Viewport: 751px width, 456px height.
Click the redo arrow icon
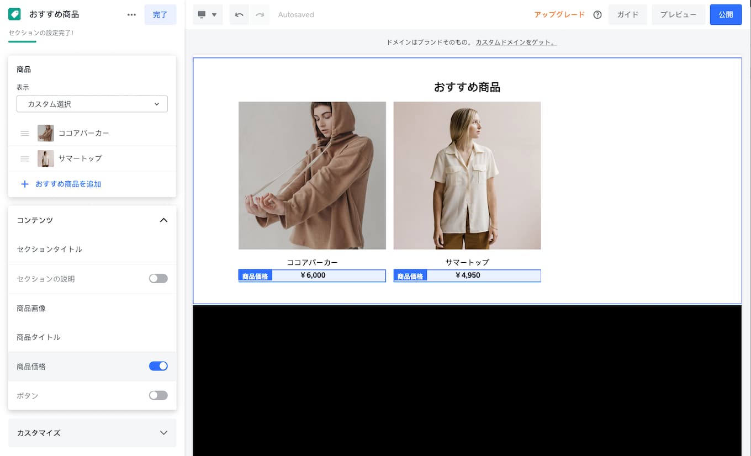[x=259, y=14]
